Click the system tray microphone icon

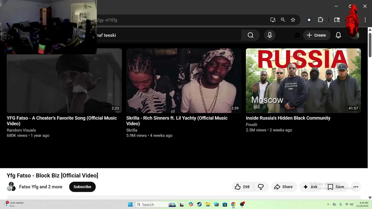[x=341, y=204]
